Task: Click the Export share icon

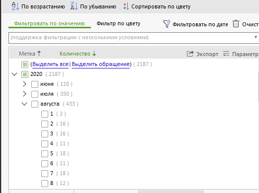Action: (190, 54)
